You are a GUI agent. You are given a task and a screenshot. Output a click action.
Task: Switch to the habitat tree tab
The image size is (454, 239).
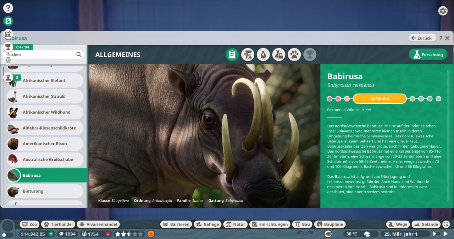[248, 55]
